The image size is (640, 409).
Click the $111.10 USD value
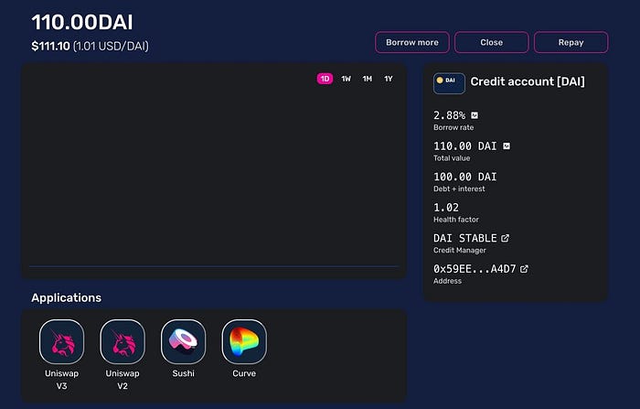click(50, 46)
